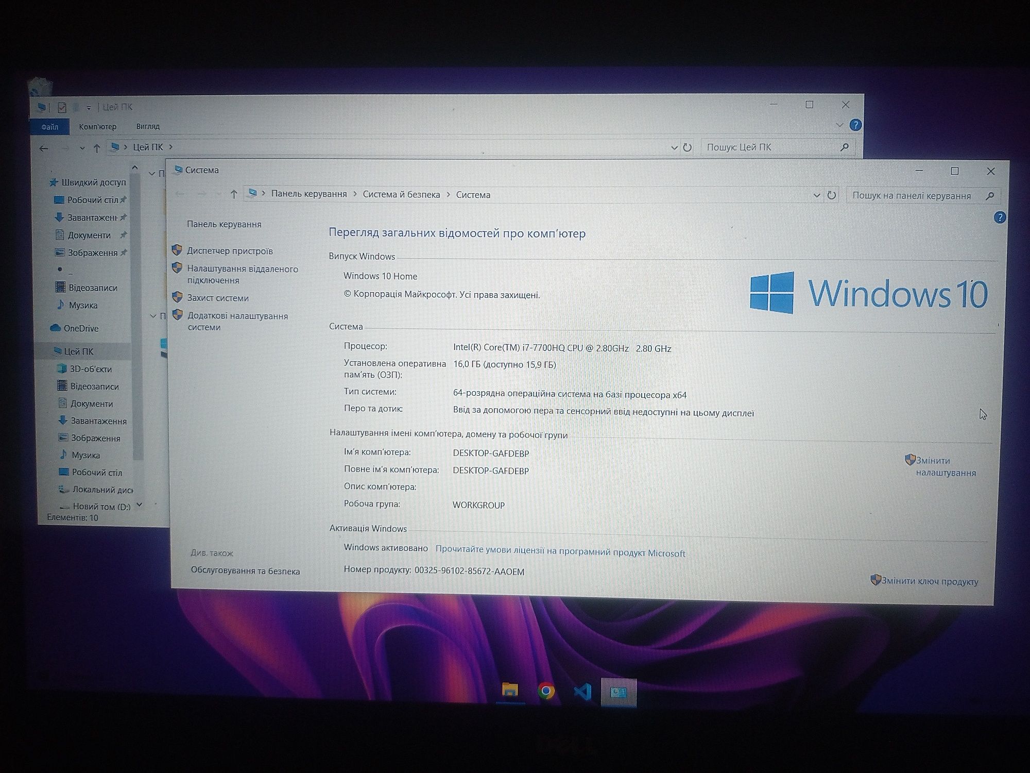1030x773 pixels.
Task: Expand ribbon chevron in Explorer
Action: click(x=839, y=125)
